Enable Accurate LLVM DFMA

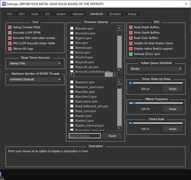[10, 33]
